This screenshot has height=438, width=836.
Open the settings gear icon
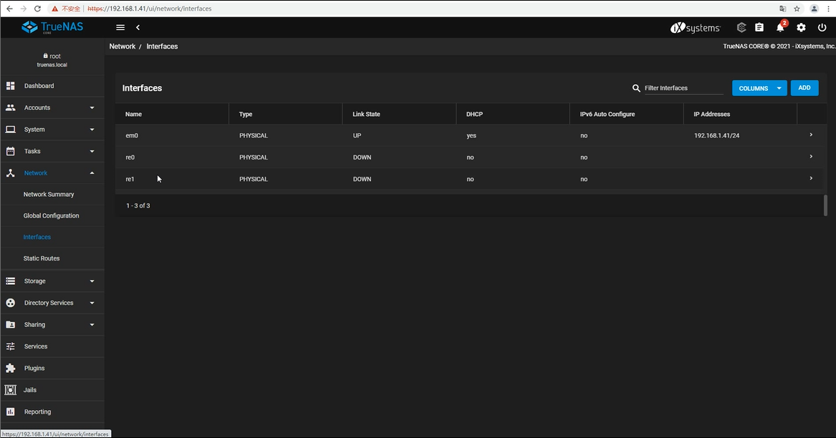(801, 27)
